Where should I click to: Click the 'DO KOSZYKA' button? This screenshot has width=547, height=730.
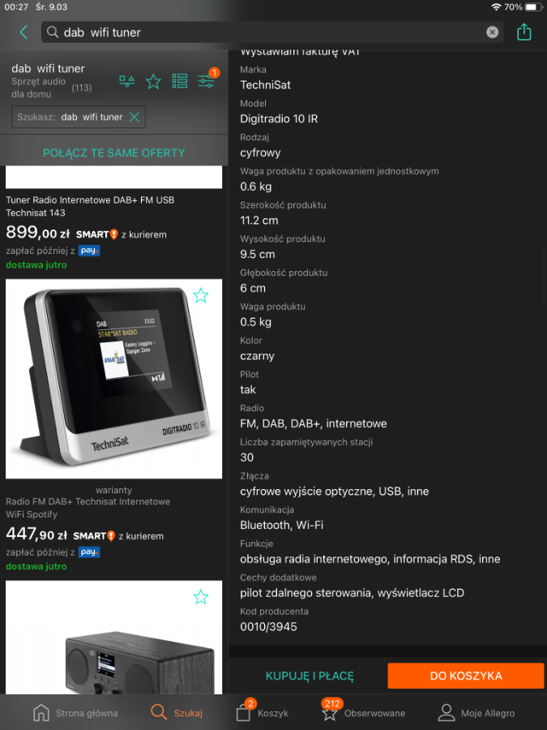point(466,676)
